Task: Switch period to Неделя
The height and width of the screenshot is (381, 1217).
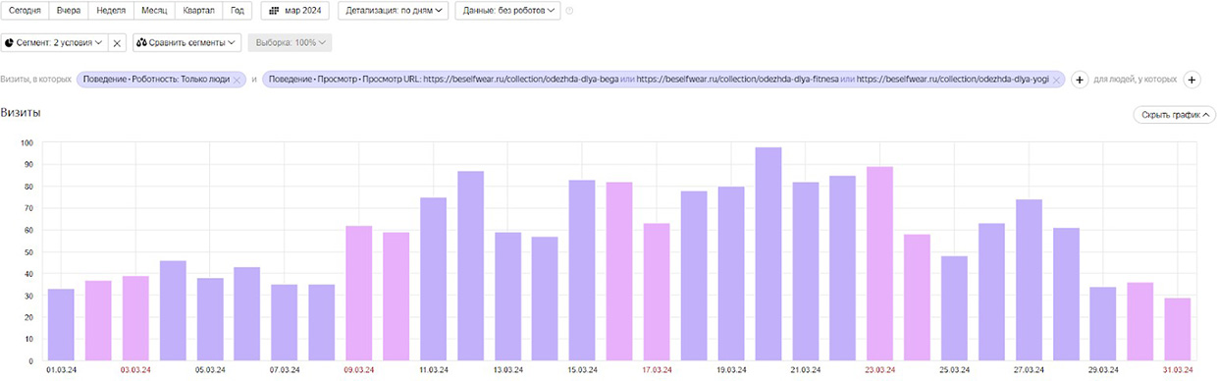Action: coord(111,11)
